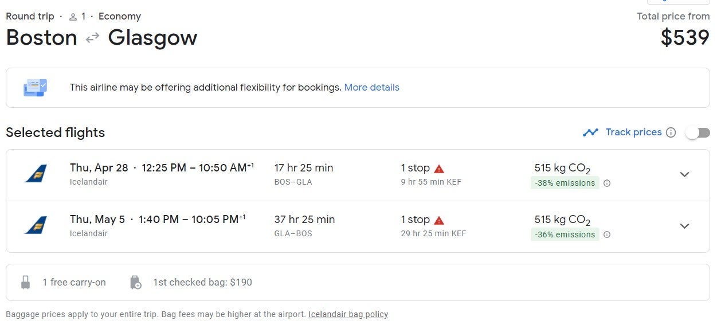Expand the Thu, Apr 28 flight details
The width and height of the screenshot is (717, 336).
click(684, 175)
